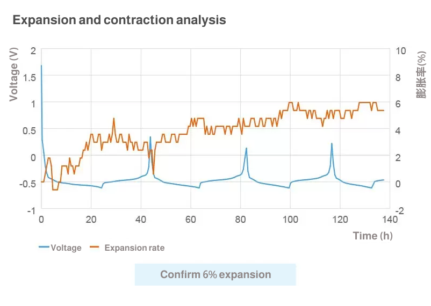Click the Time (h) axis title

tap(373, 236)
